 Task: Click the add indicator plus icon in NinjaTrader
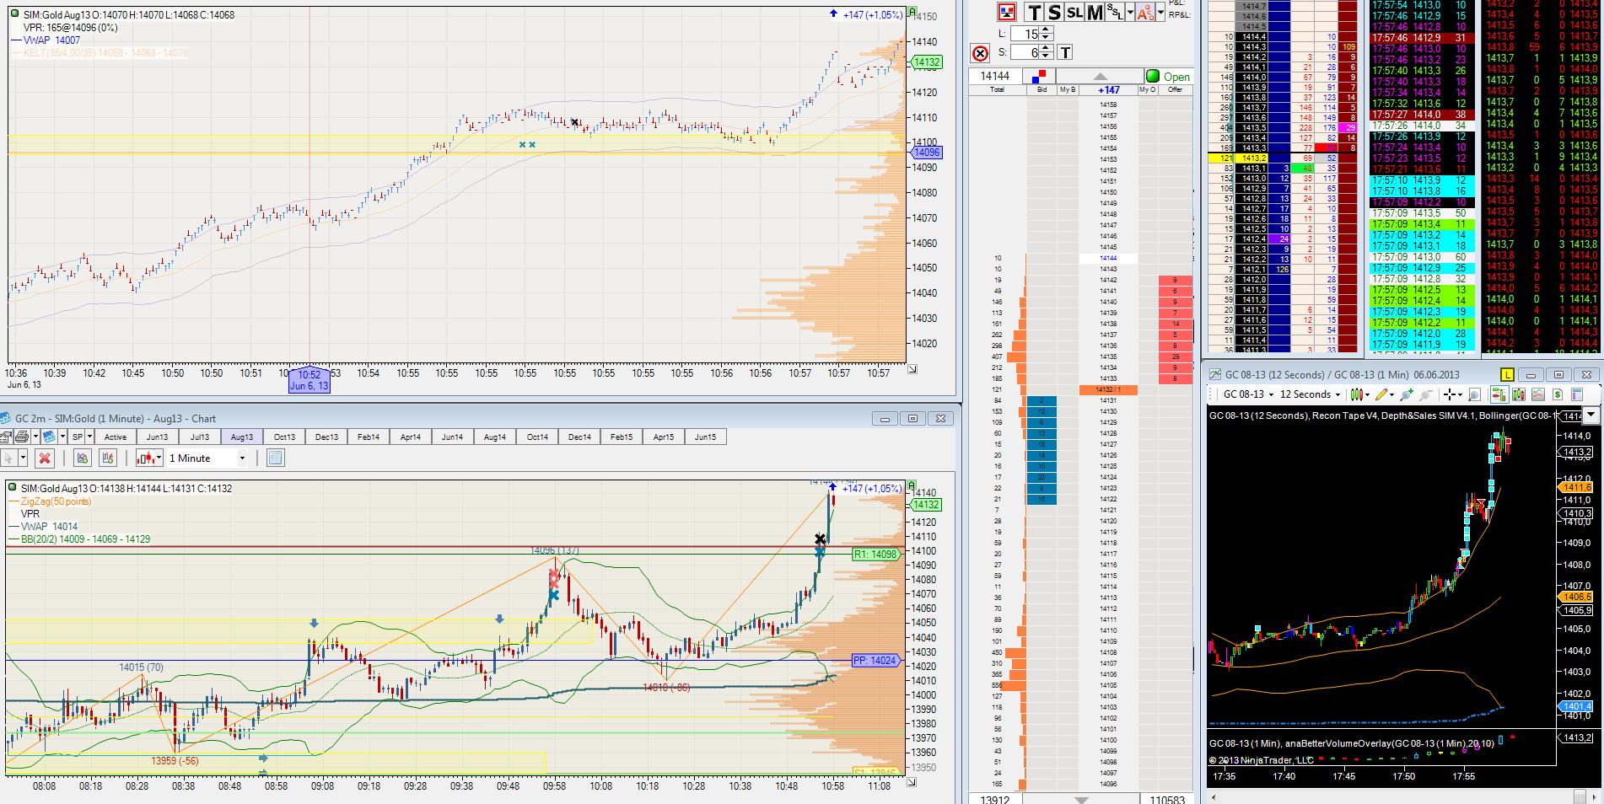point(1407,394)
